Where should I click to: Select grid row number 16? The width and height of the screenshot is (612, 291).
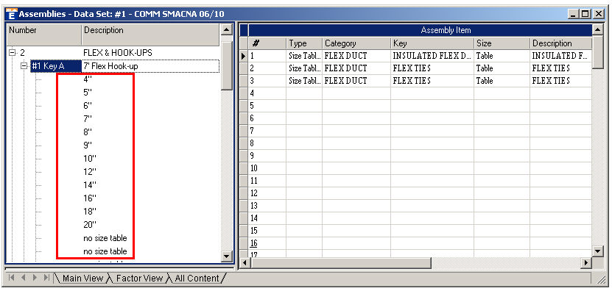267,243
